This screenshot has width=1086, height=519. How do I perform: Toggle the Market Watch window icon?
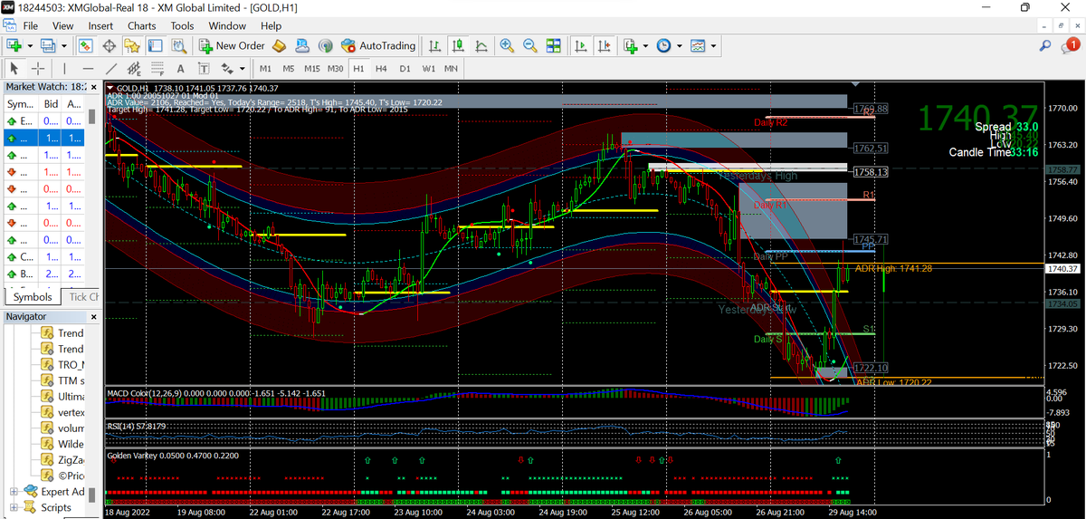coord(85,45)
